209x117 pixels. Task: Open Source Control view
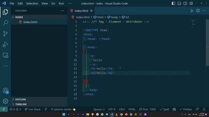pos(5,33)
